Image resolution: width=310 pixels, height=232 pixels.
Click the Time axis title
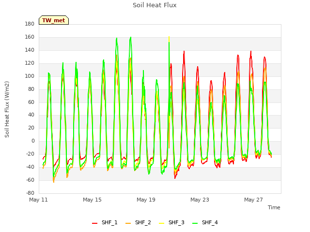pyautogui.click(x=274, y=207)
